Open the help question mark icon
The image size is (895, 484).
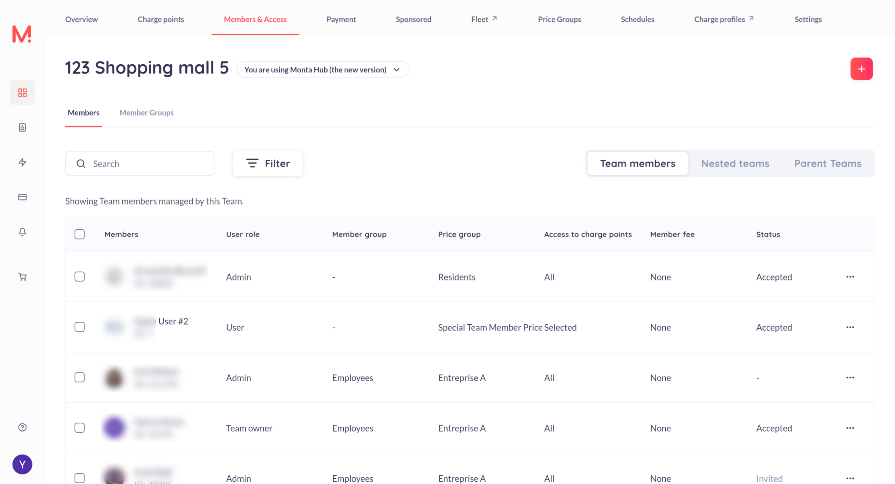(x=22, y=427)
